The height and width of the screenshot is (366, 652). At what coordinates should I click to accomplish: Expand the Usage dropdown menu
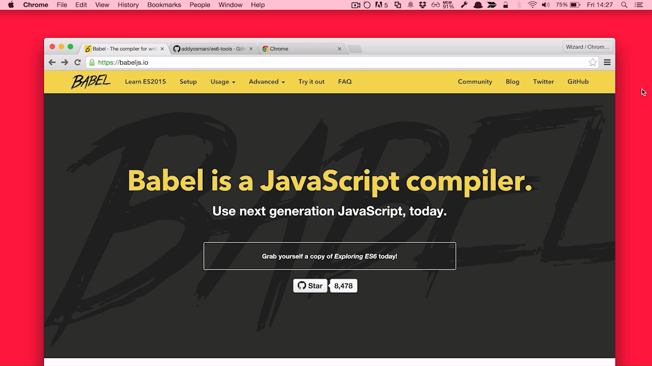pyautogui.click(x=223, y=82)
